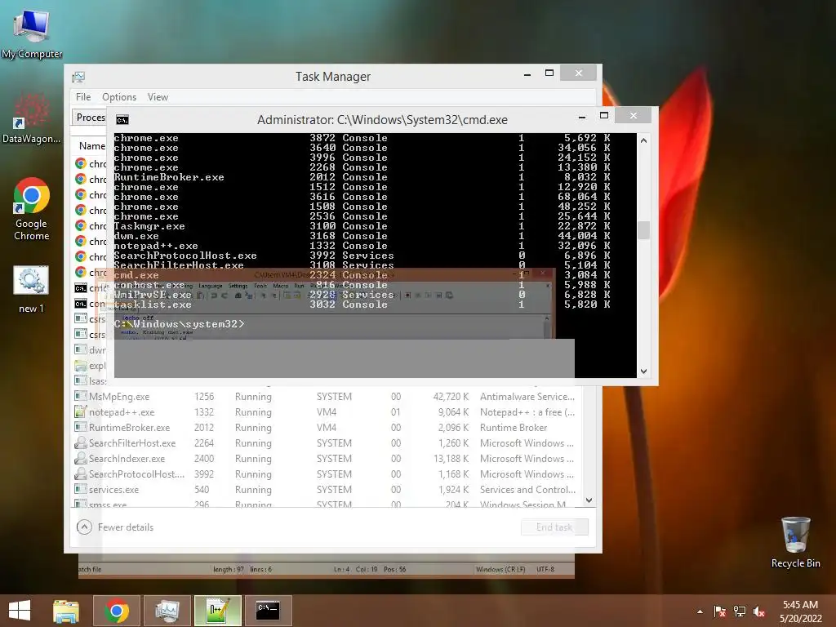The height and width of the screenshot is (627, 836).
Task: Click the 'Windows (CR LF)' status bar entry
Action: point(500,569)
